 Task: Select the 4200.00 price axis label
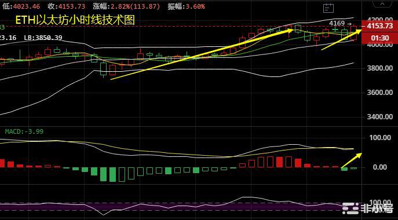[x=379, y=20]
